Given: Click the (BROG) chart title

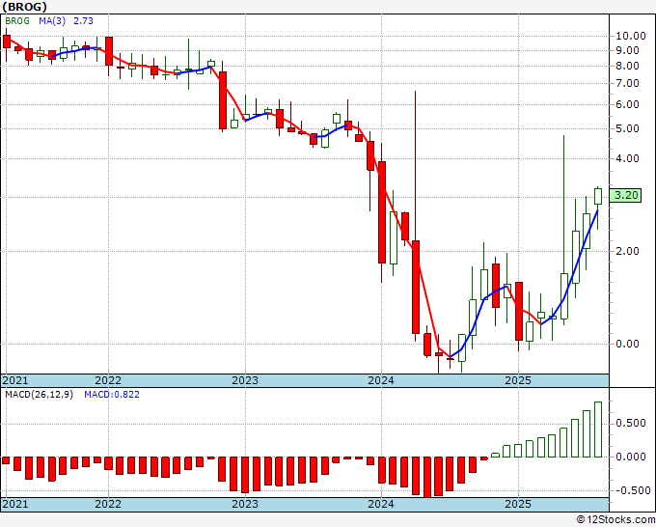Looking at the screenshot, I should [x=24, y=7].
